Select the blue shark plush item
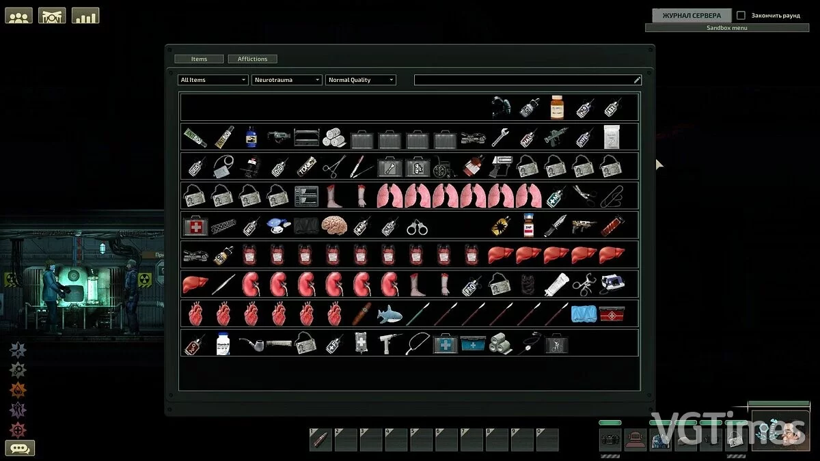The height and width of the screenshot is (461, 820). click(x=389, y=314)
